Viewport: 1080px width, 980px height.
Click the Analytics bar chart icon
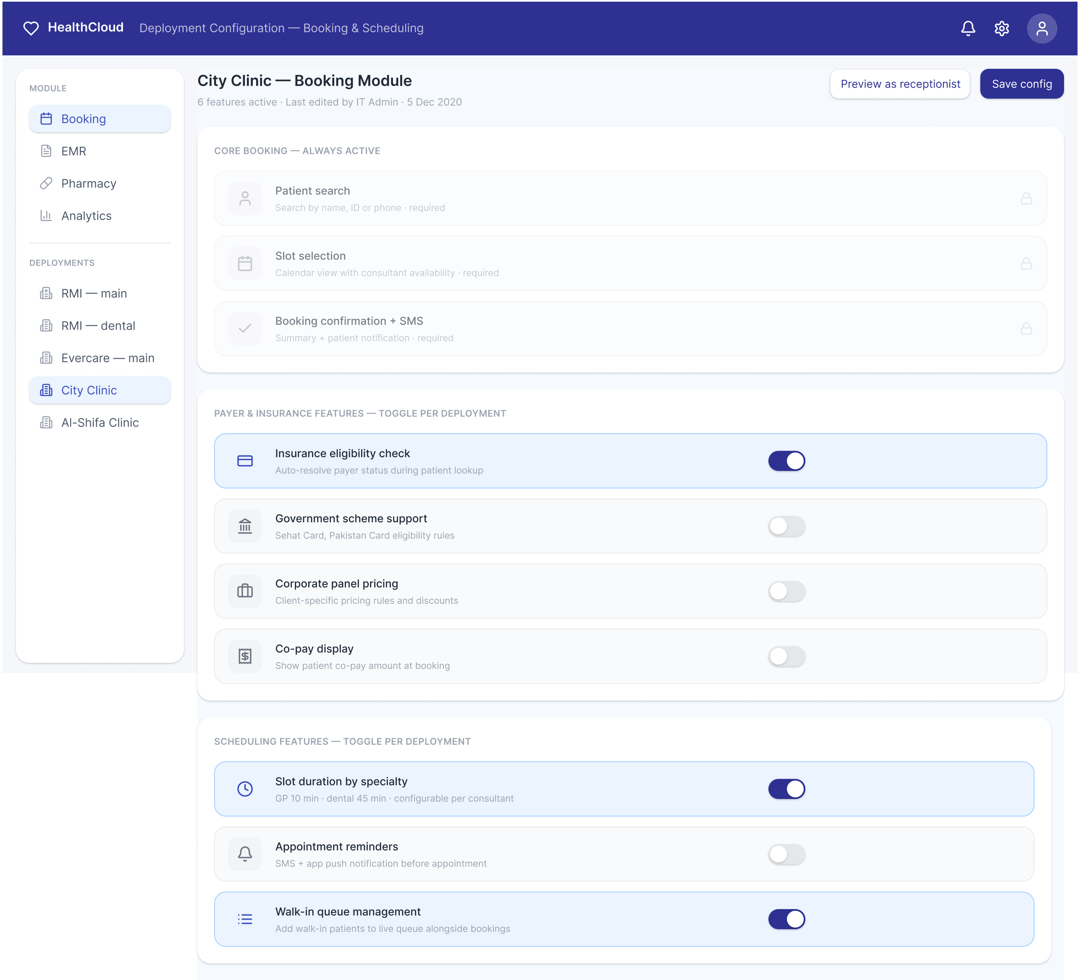pyautogui.click(x=46, y=215)
